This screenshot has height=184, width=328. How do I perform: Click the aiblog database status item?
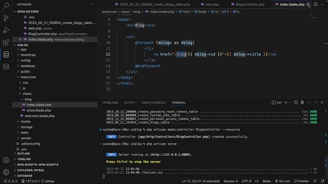click(48, 181)
